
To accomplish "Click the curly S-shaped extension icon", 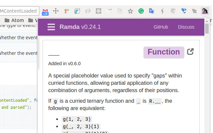I will pyautogui.click(x=162, y=11).
